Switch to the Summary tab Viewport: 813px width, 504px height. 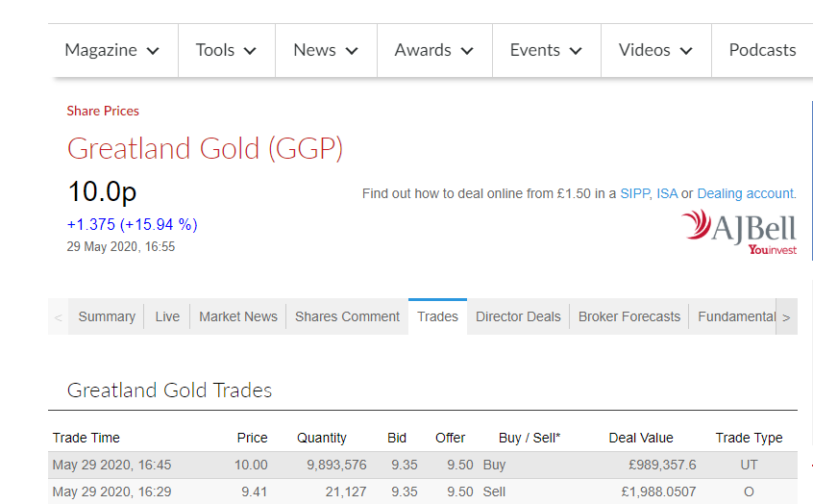point(107,316)
